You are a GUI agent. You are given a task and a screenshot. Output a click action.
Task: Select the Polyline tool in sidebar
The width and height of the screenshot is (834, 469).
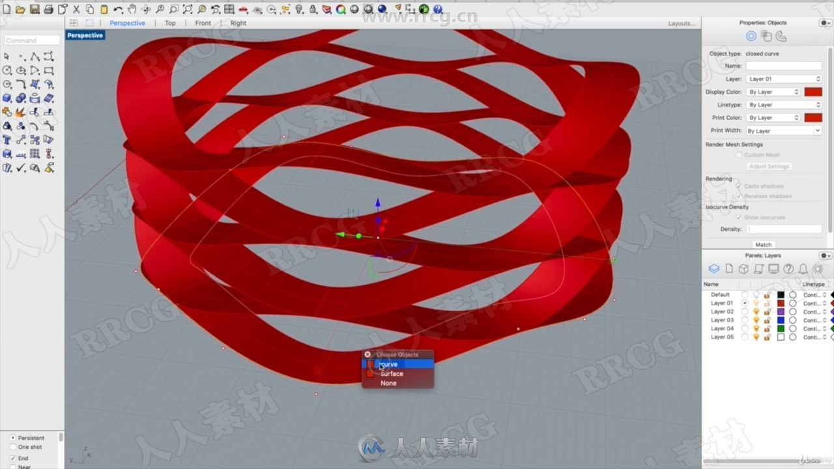pyautogui.click(x=35, y=57)
